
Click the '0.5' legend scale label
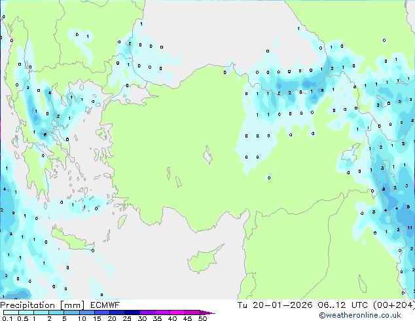[x=22, y=318]
